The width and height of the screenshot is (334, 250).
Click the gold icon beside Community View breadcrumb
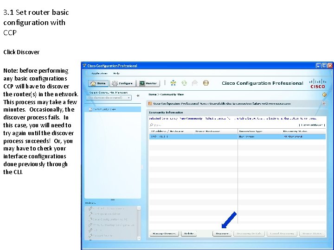click(x=324, y=94)
